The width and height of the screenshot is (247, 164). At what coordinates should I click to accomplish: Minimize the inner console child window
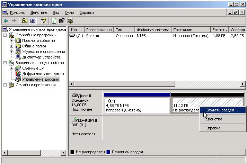(230, 12)
